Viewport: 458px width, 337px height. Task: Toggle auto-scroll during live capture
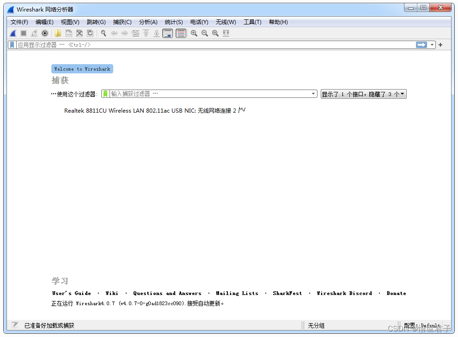click(168, 33)
